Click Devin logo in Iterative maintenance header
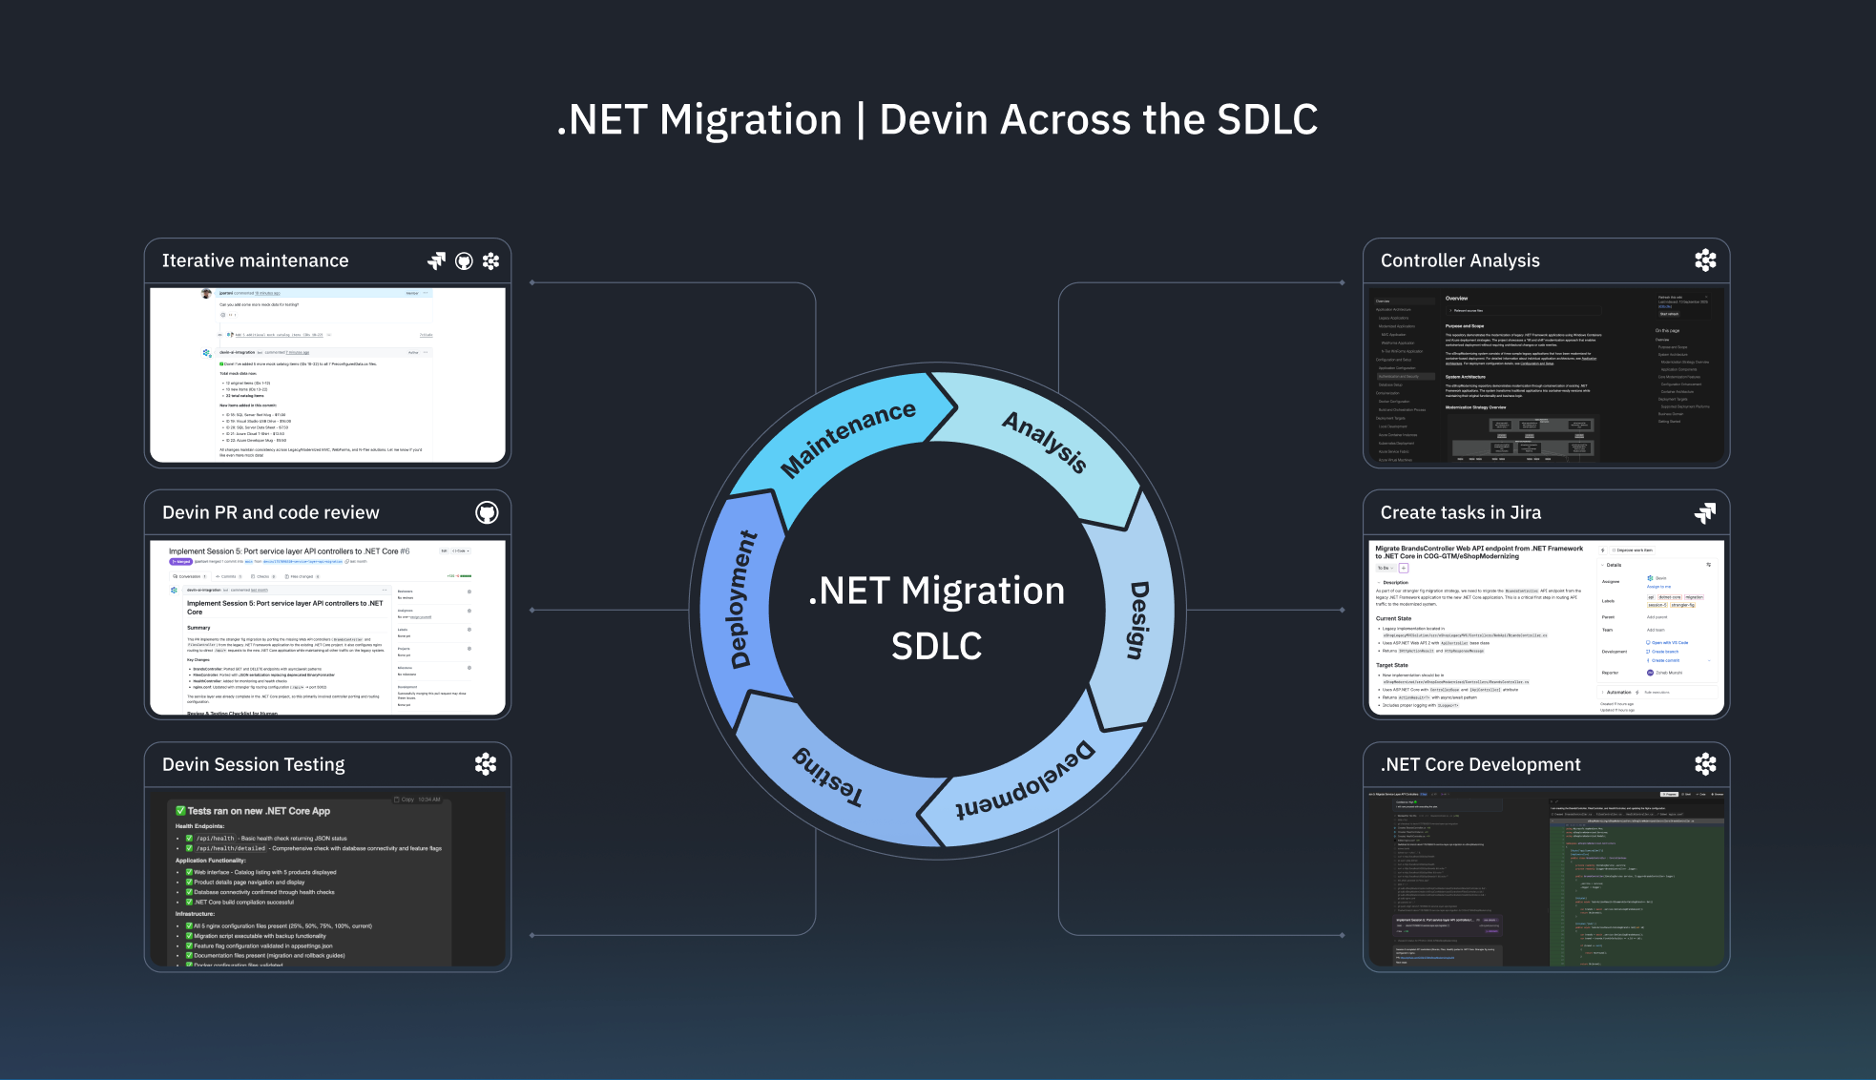 coord(490,261)
